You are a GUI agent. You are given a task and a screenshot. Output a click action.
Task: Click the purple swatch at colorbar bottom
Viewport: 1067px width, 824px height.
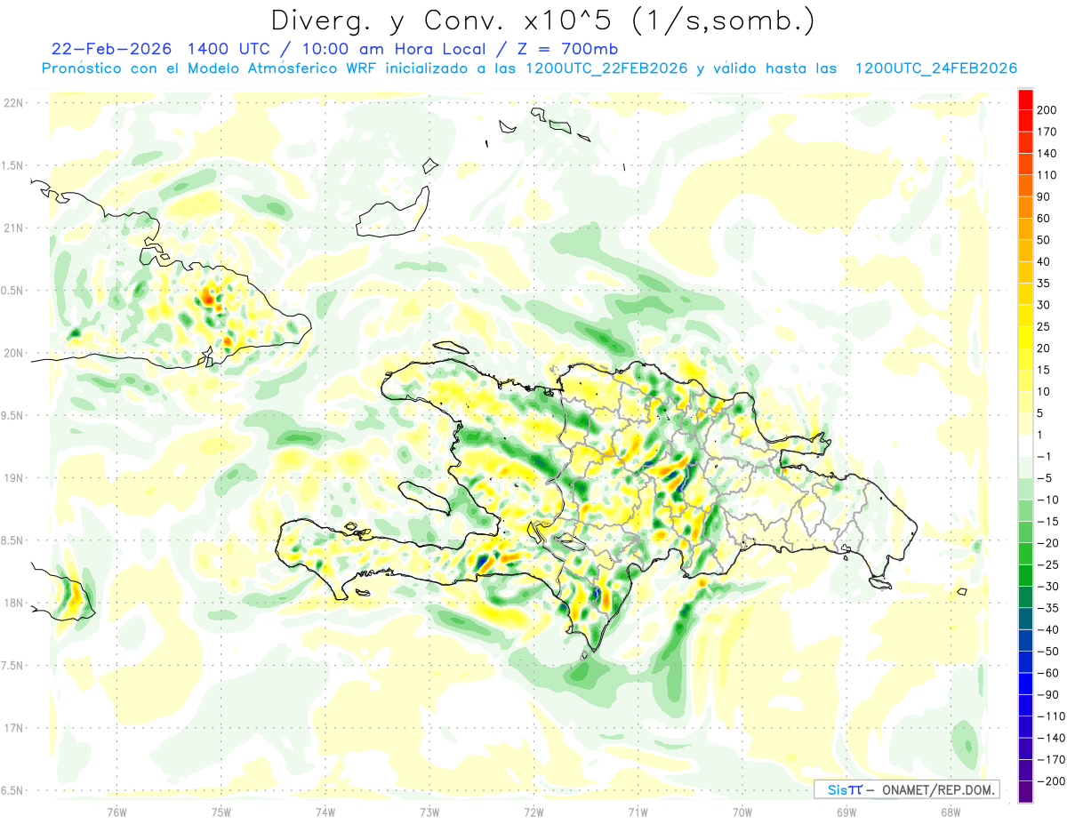[1025, 791]
